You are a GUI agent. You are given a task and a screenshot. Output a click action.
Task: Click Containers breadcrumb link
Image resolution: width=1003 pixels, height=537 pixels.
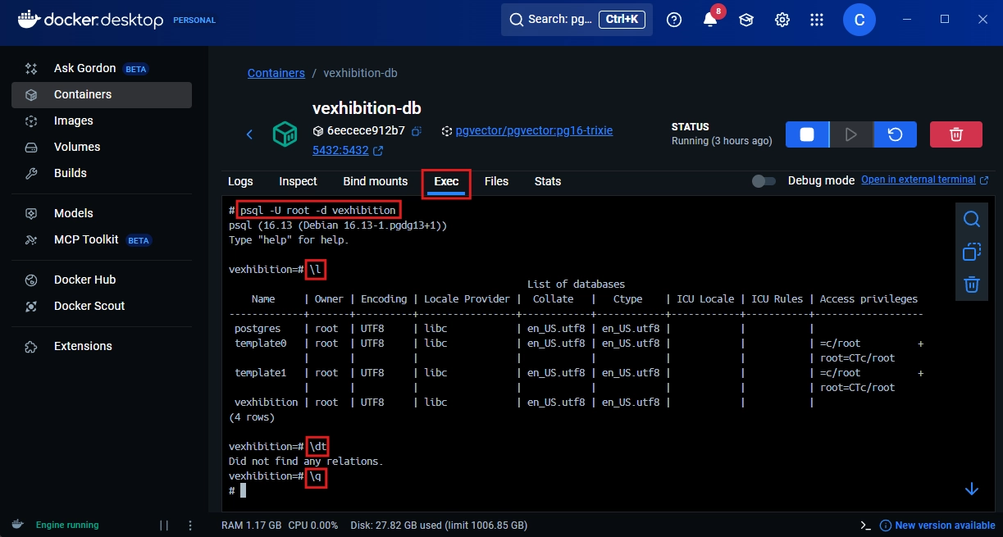pos(276,73)
